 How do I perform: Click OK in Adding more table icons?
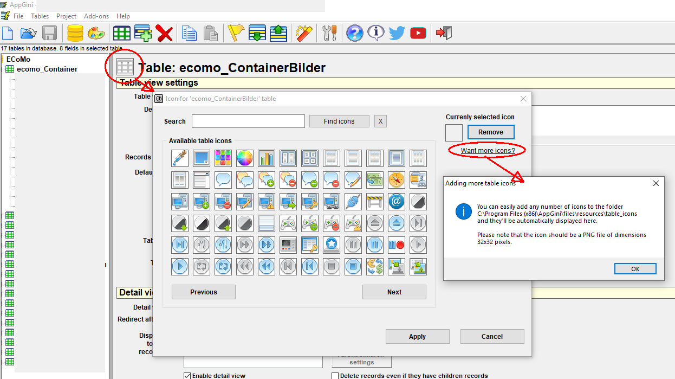(x=635, y=269)
